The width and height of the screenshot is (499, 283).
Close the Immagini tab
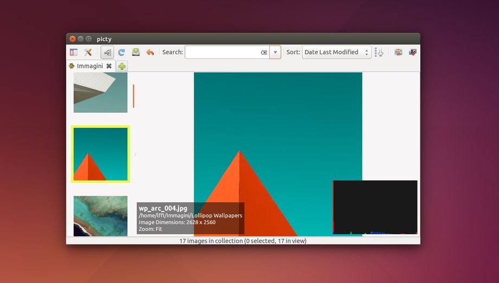tap(109, 66)
